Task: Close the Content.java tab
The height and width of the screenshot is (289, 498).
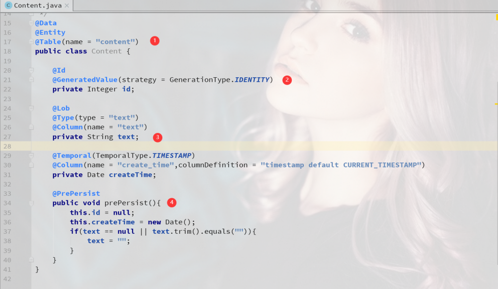Action: (x=67, y=6)
